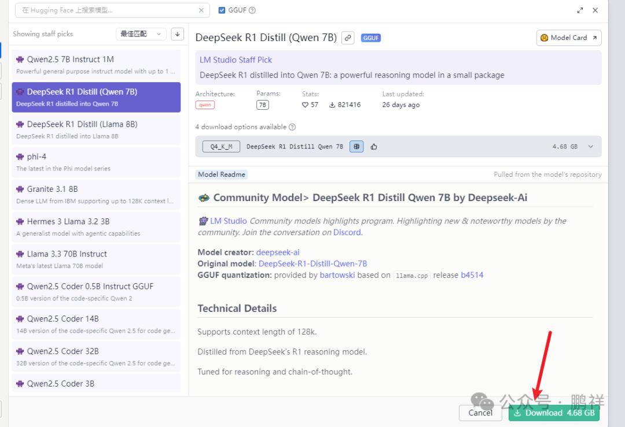Click the Cancel button

click(x=480, y=413)
